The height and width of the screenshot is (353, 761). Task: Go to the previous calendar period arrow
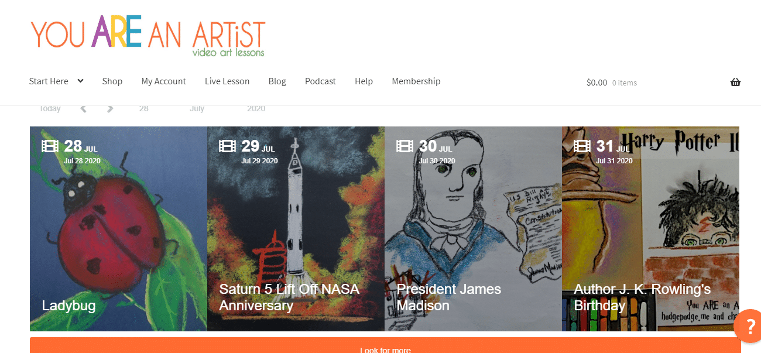[84, 108]
